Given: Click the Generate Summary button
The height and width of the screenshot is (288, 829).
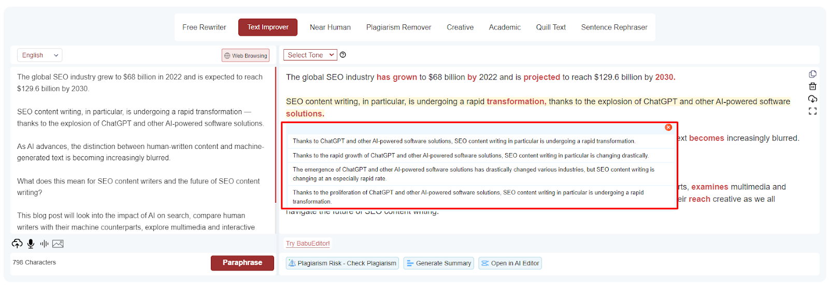Looking at the screenshot, I should coord(438,263).
